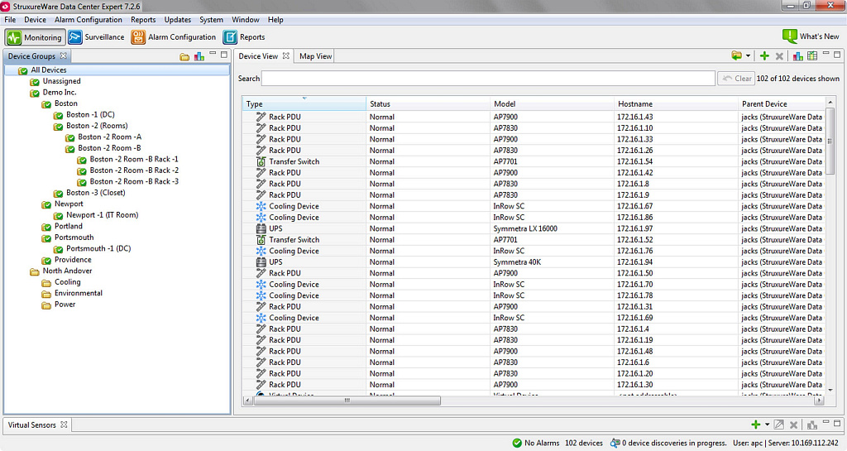Image resolution: width=847 pixels, height=451 pixels.
Task: Minimize the Virtual Sensors panel
Action: [x=825, y=422]
